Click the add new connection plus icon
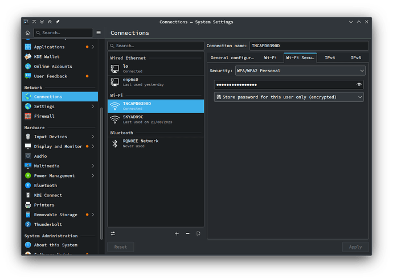Image resolution: width=393 pixels, height=280 pixels. tap(177, 234)
